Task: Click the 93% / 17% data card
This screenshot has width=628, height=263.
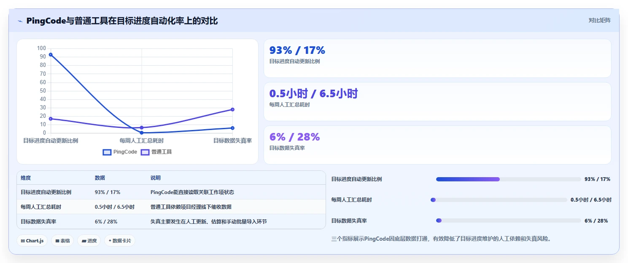Action: (437, 58)
